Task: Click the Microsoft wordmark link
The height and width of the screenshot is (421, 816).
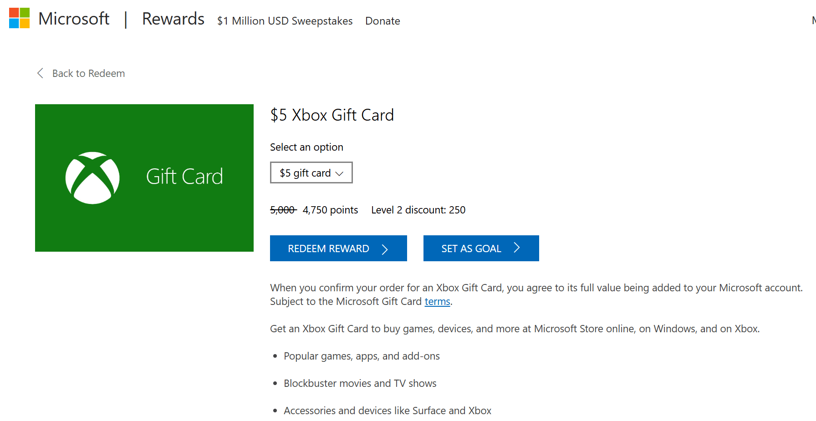Action: pyautogui.click(x=74, y=18)
